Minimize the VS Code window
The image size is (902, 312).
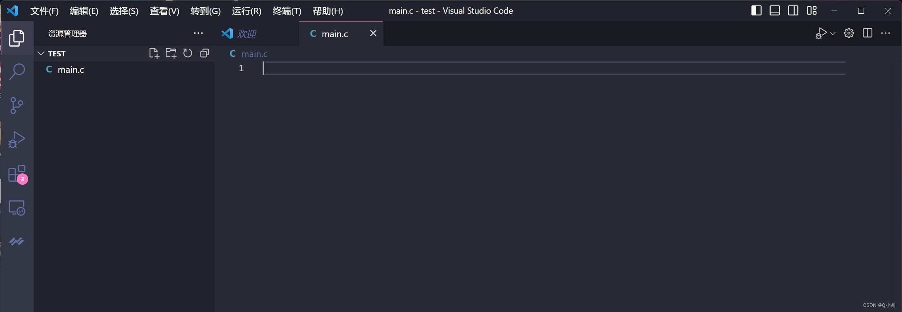click(x=835, y=11)
